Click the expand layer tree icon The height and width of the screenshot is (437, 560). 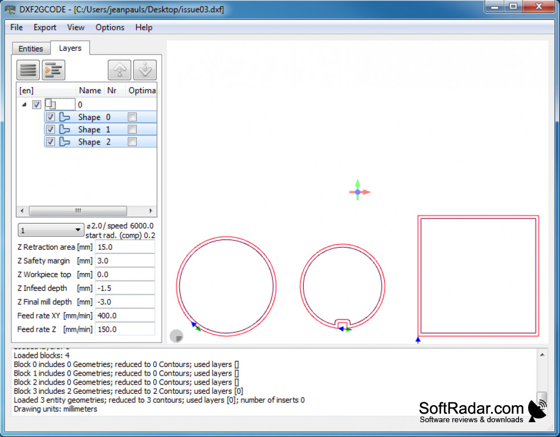pos(54,69)
